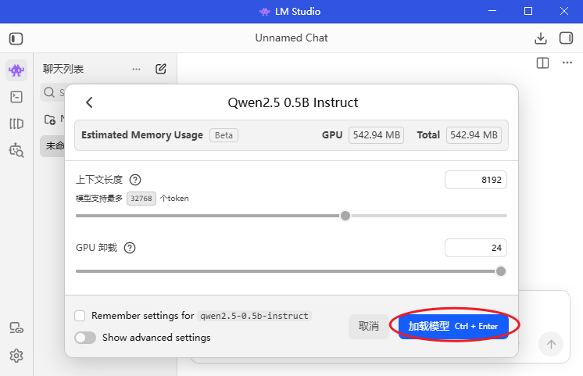Create a new chat with pencil icon
This screenshot has width=583, height=376.
point(161,69)
